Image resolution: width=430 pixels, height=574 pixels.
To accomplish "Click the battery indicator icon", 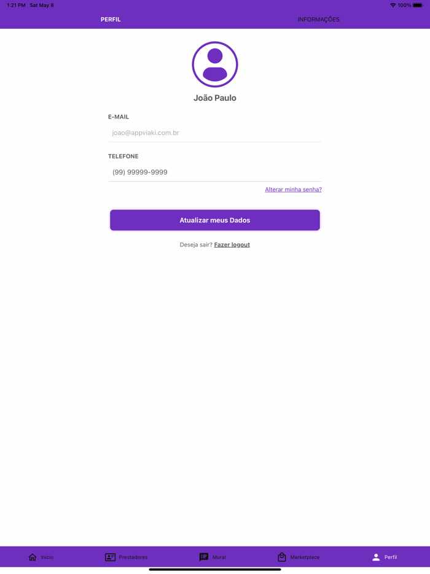I will (420, 5).
